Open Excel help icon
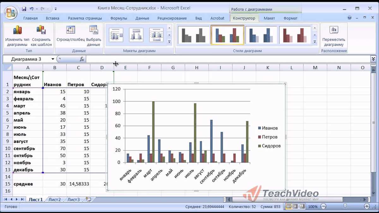 click(350, 18)
